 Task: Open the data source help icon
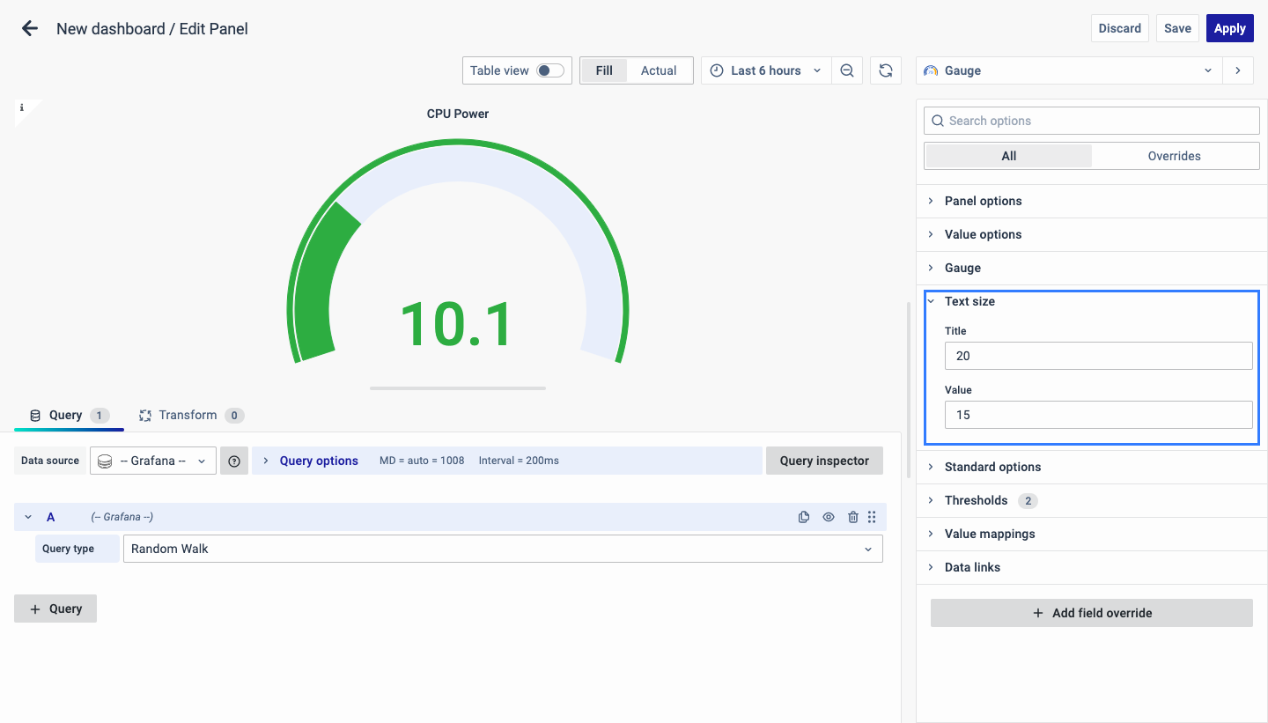[x=234, y=461]
